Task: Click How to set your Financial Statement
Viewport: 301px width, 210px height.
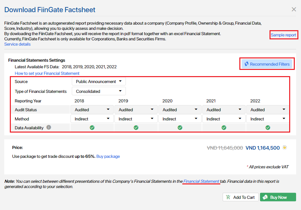Action: tap(47, 73)
